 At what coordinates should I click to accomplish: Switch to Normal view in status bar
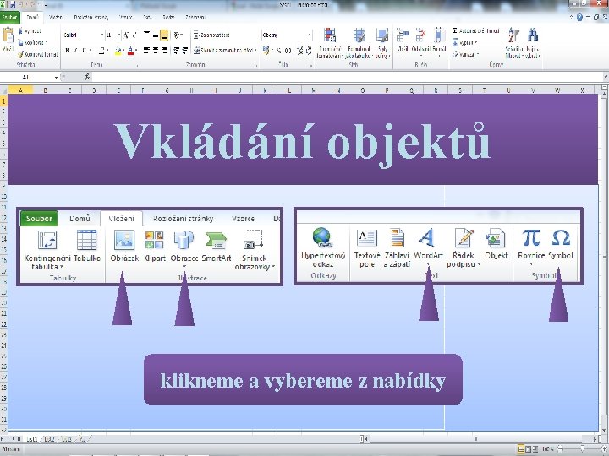522,449
